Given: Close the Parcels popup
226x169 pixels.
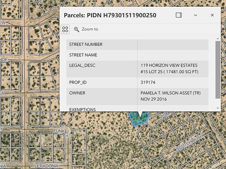Looking at the screenshot, I should pos(212,15).
